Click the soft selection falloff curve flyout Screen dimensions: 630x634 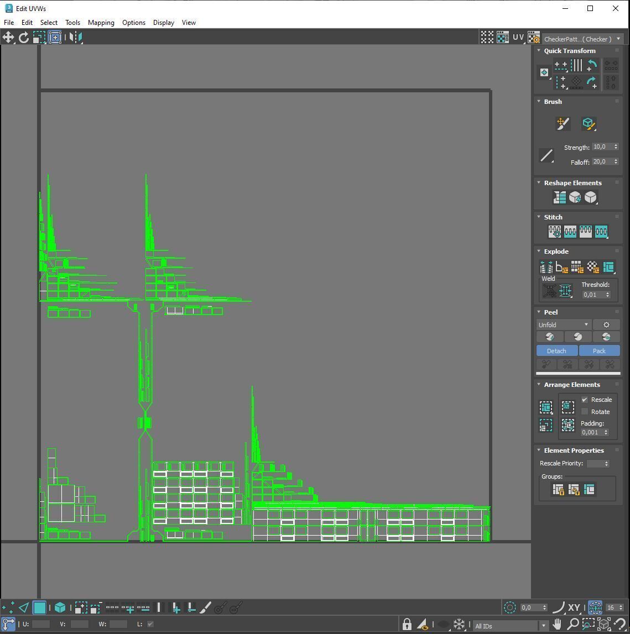pos(559,607)
